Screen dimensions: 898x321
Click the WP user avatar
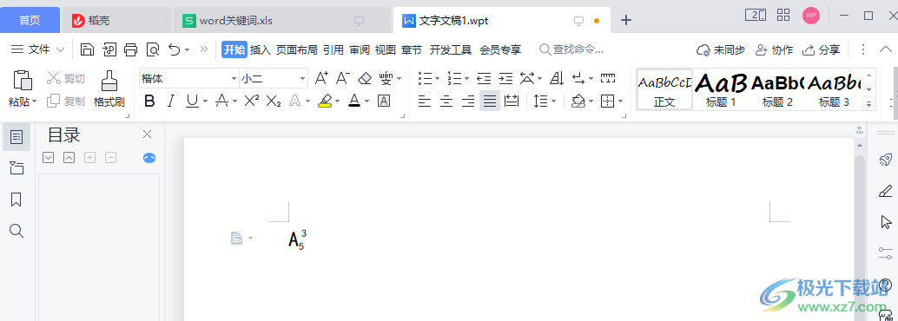(811, 16)
